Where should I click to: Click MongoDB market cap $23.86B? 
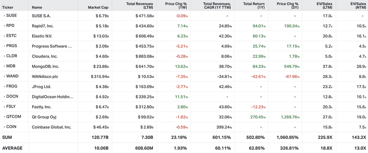tap(101, 66)
